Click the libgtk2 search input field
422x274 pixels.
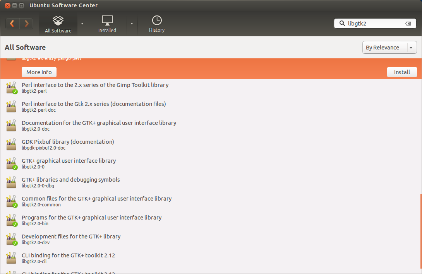pyautogui.click(x=375, y=23)
